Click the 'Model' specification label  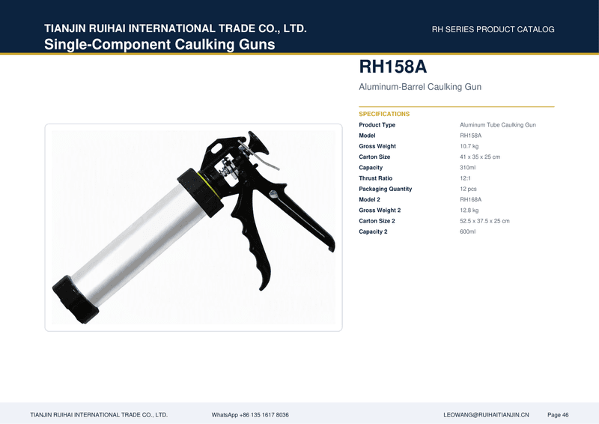click(x=367, y=136)
